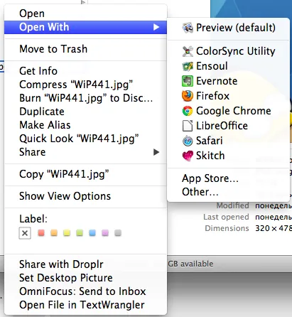
Task: Expand the Share submenu arrow
Action: pos(156,152)
